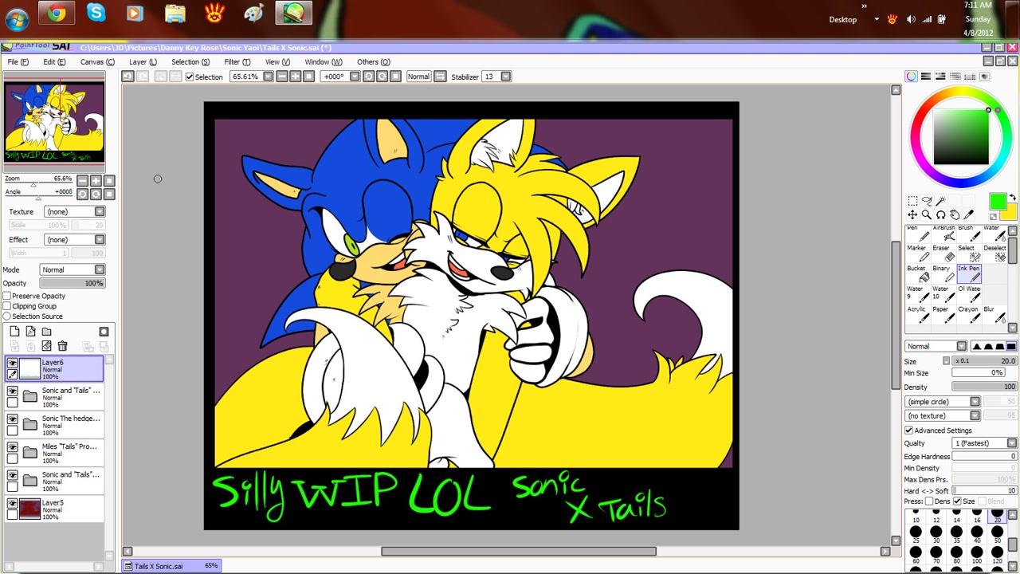Open the Quality 1 (Fastest) dropdown

click(x=985, y=443)
